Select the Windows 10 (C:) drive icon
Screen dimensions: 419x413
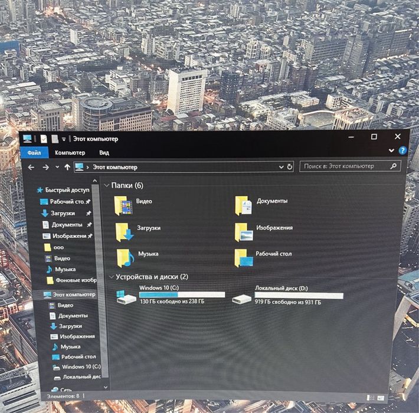pyautogui.click(x=126, y=297)
